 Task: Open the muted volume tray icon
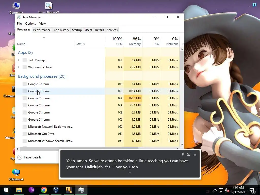coord(227,190)
